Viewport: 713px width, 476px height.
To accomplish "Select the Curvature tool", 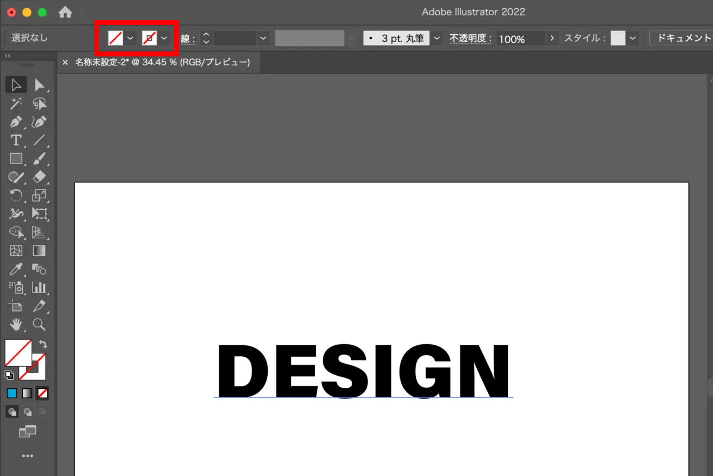I will (39, 121).
